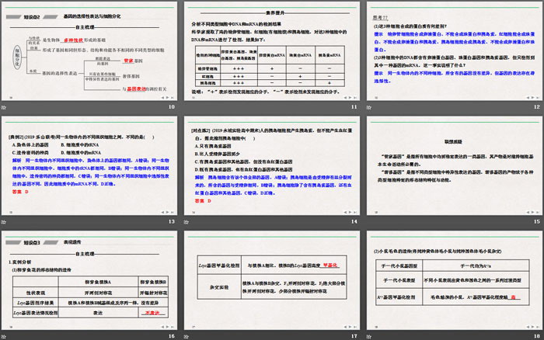544x340 pixels.
Task: Select slide 18 thumbnail with the mouse coat color table
Action: 455,280
